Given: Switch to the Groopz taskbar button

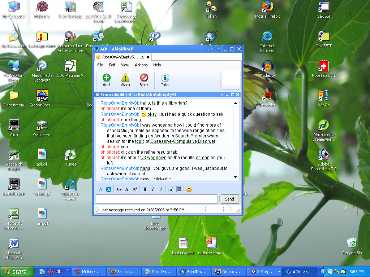Looking at the screenshot, I should pos(229,272).
